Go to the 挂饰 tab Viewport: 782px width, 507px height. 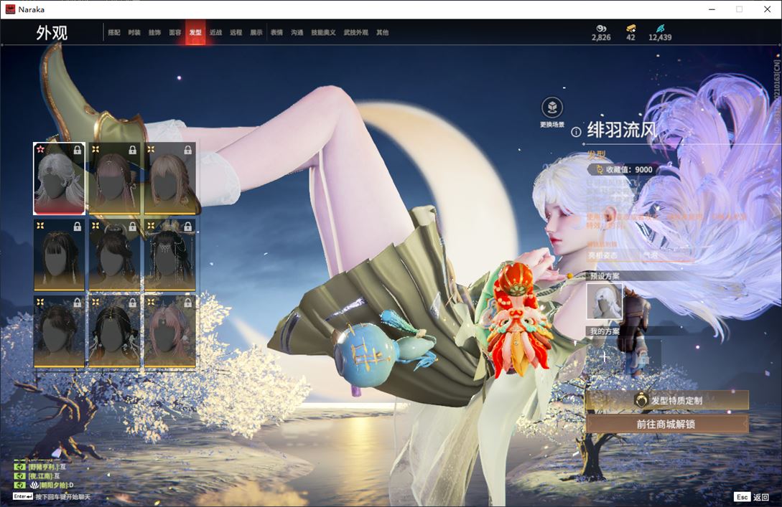[154, 32]
